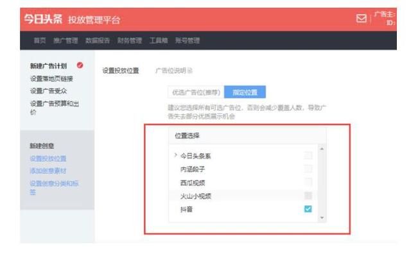Tick the 内涵段子 checkbox
The image size is (411, 258).
click(308, 169)
